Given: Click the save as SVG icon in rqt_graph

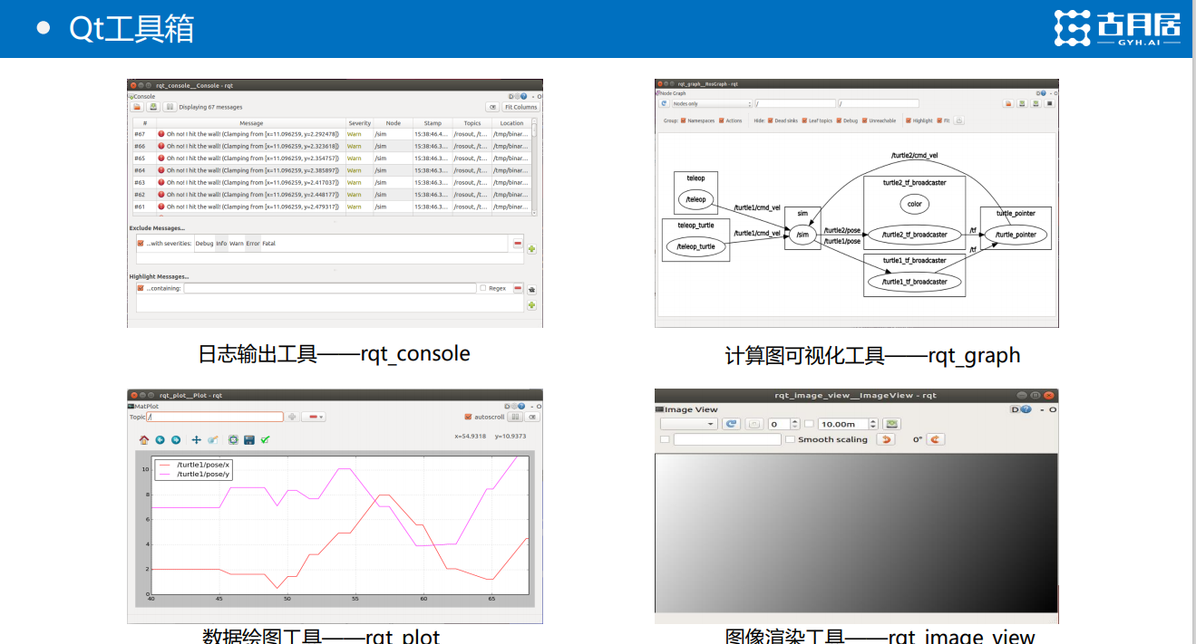Looking at the screenshot, I should click(x=1036, y=103).
